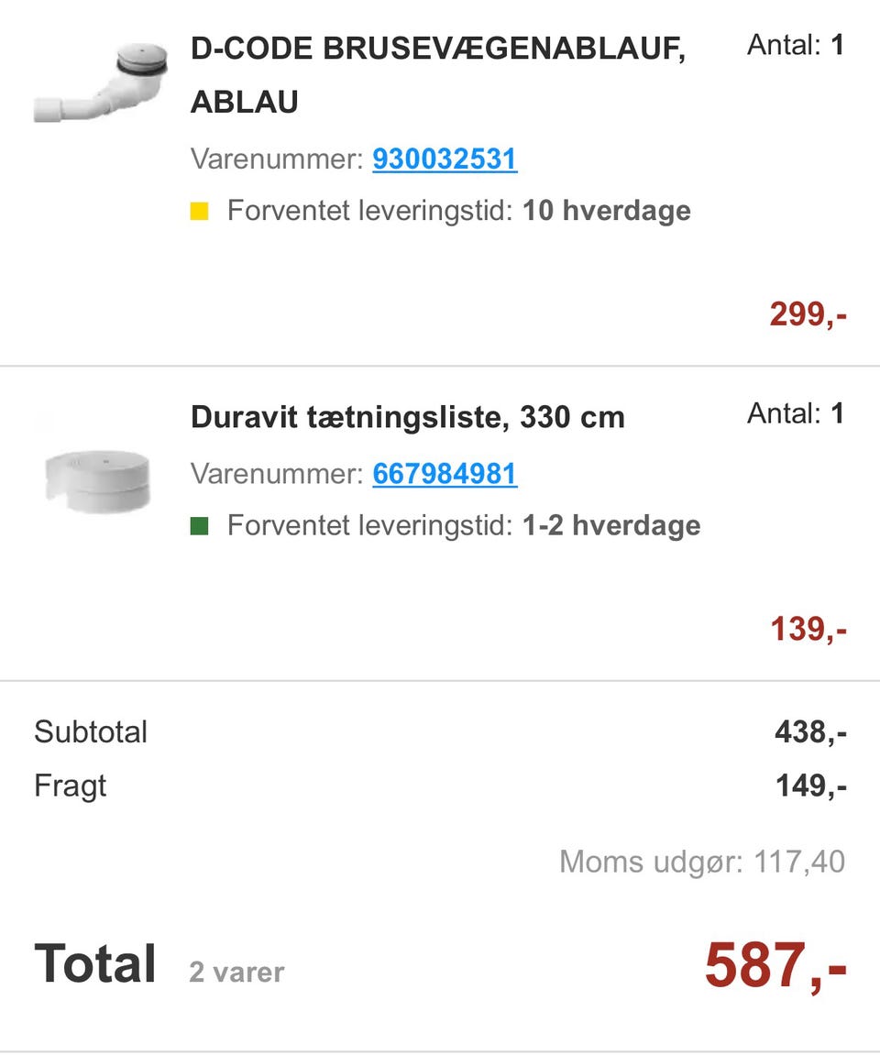Viewport: 880px width, 1055px height.
Task: Click the Subtotal amount 438,-
Action: tap(809, 732)
